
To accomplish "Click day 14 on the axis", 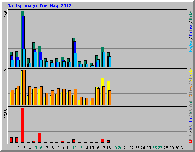I will pos(86,148).
